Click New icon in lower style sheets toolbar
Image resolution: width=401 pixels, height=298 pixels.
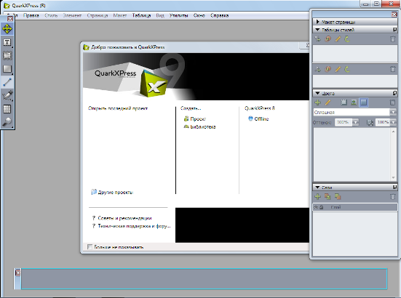(x=317, y=69)
